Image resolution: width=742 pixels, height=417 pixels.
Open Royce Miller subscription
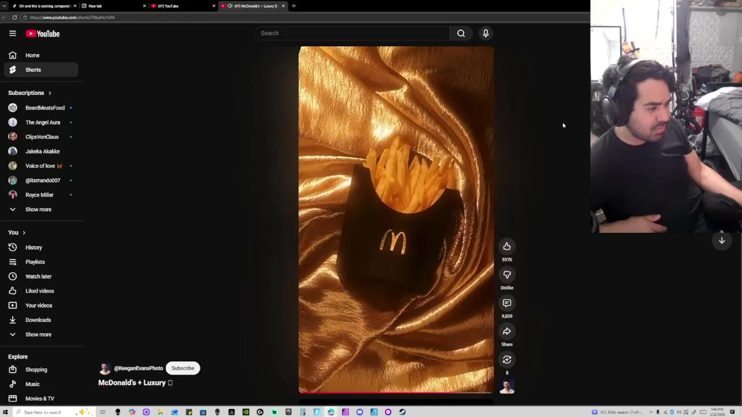41,195
